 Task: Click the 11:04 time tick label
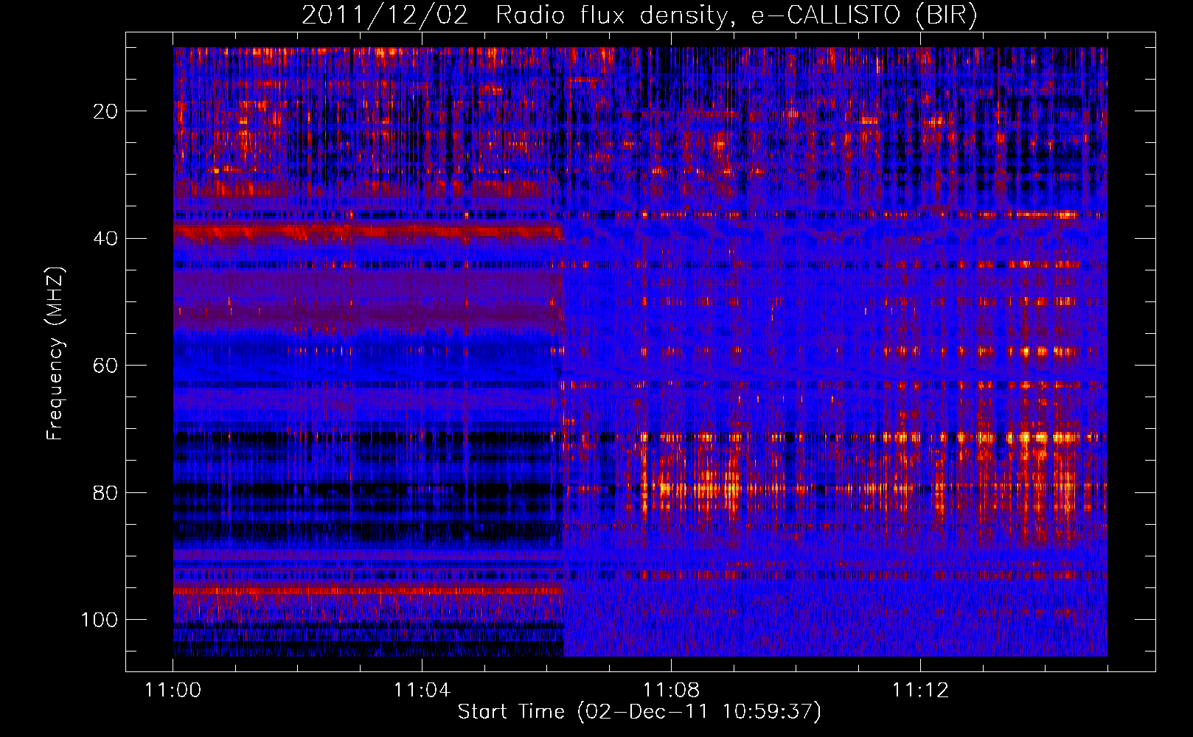click(x=422, y=691)
